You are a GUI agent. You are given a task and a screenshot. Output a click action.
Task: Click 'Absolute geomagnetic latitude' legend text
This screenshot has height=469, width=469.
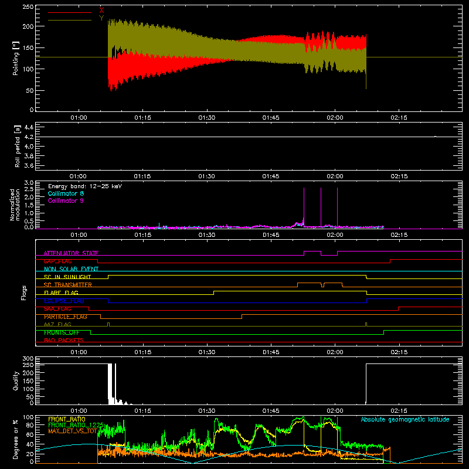405,419
